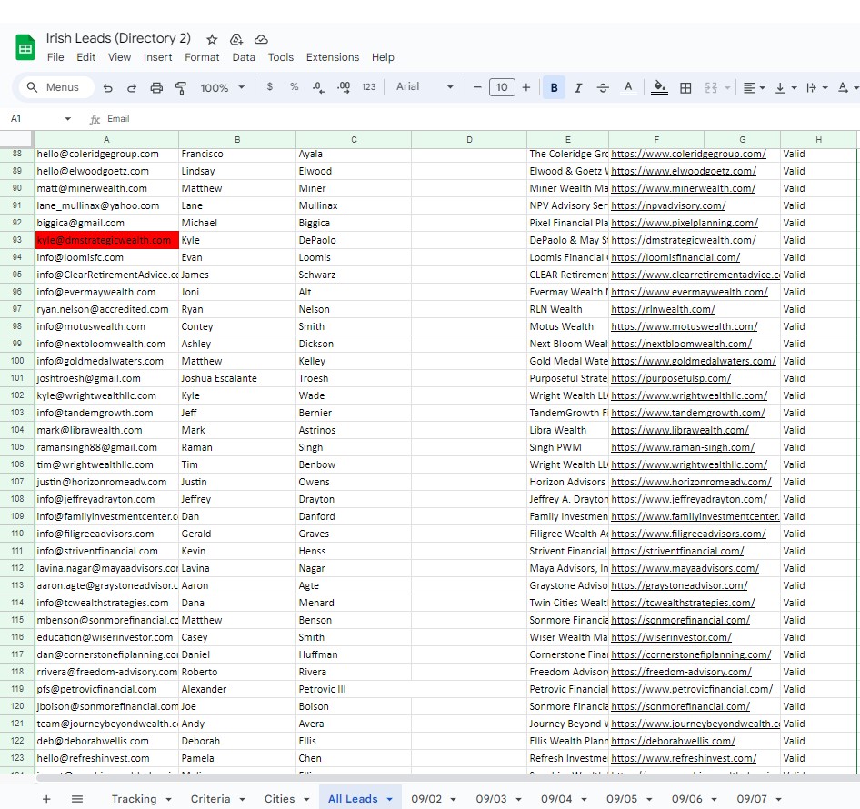860x809 pixels.
Task: Open text rotation dropdown
Action: (x=848, y=88)
